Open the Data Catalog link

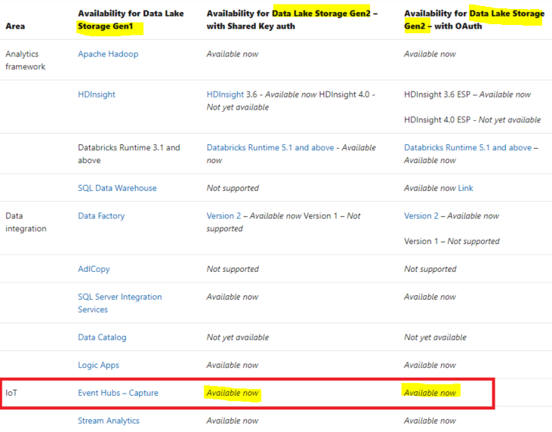pyautogui.click(x=102, y=338)
